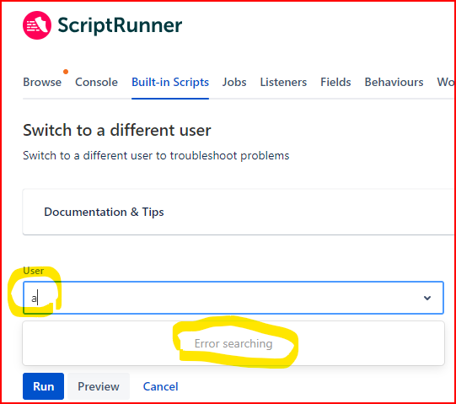The width and height of the screenshot is (456, 404).
Task: Click the Run button
Action: click(x=43, y=386)
